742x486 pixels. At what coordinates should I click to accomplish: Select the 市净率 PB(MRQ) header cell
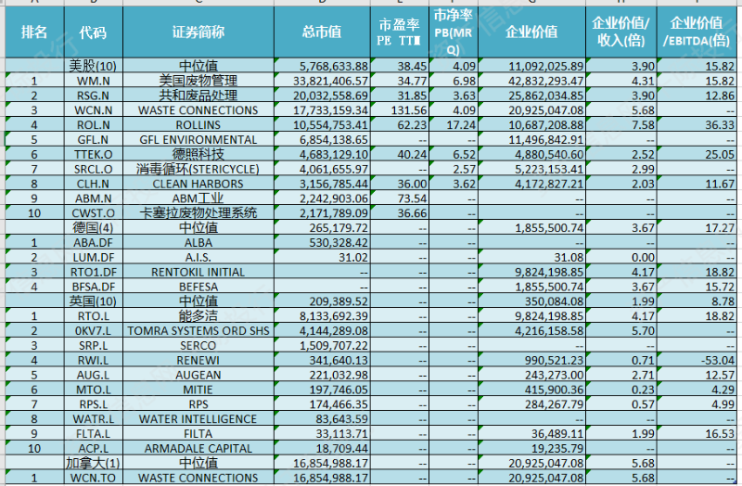tap(454, 32)
